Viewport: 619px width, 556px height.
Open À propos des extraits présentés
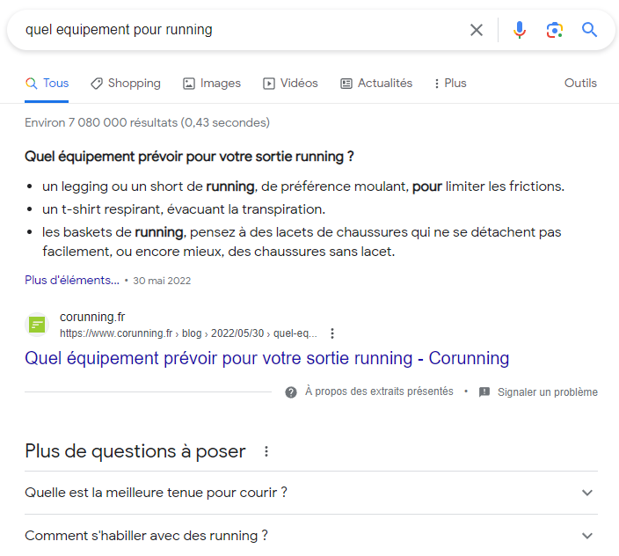tap(379, 391)
